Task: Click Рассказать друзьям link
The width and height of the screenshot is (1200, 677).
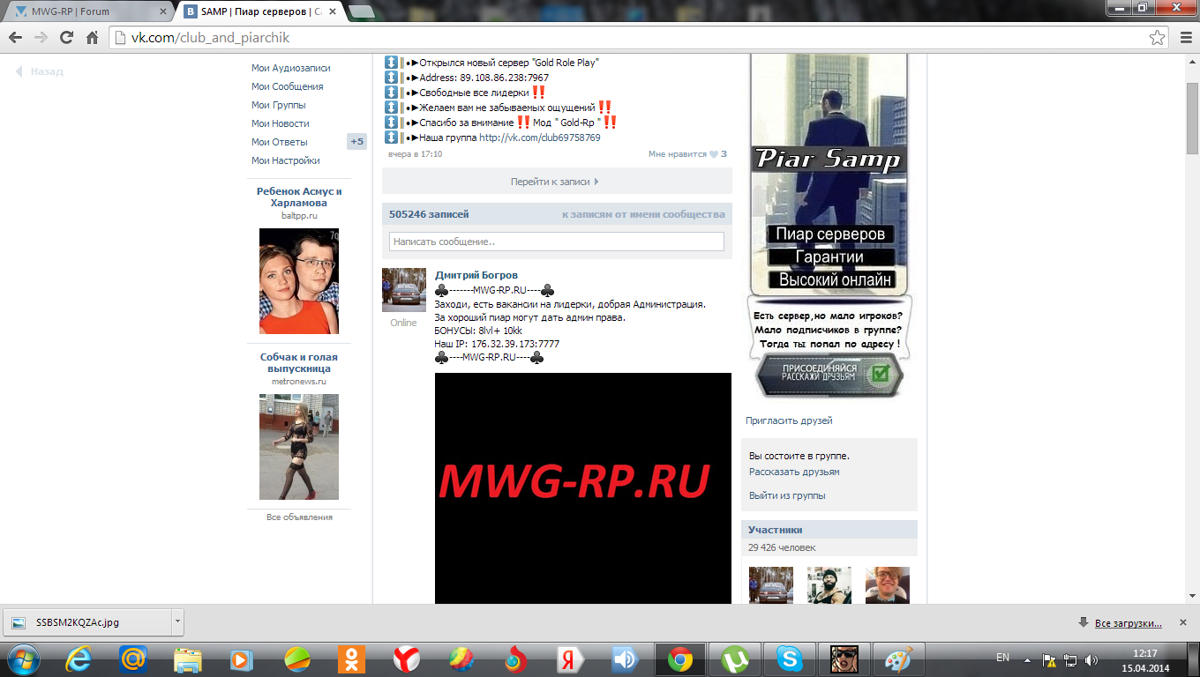Action: 794,472
